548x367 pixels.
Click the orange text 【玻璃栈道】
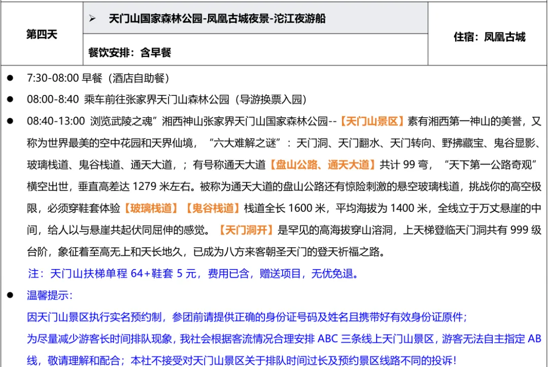coord(151,208)
